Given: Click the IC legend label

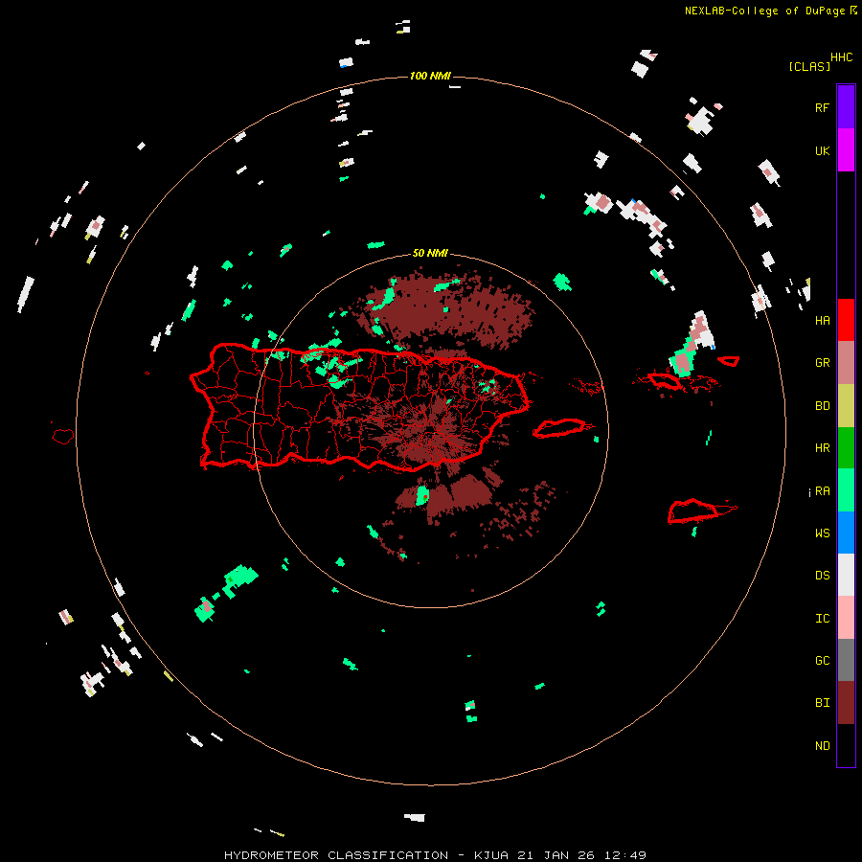Looking at the screenshot, I should click(822, 619).
